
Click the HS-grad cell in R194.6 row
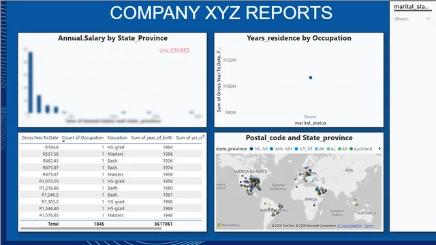pos(116,147)
